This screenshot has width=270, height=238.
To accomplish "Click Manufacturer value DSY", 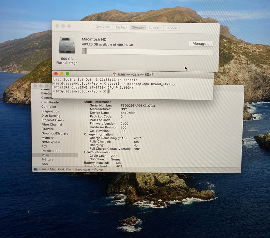I will point(124,109).
